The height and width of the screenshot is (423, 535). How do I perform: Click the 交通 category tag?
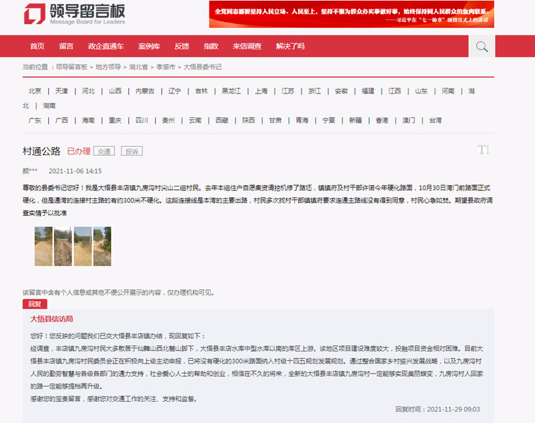pos(104,152)
